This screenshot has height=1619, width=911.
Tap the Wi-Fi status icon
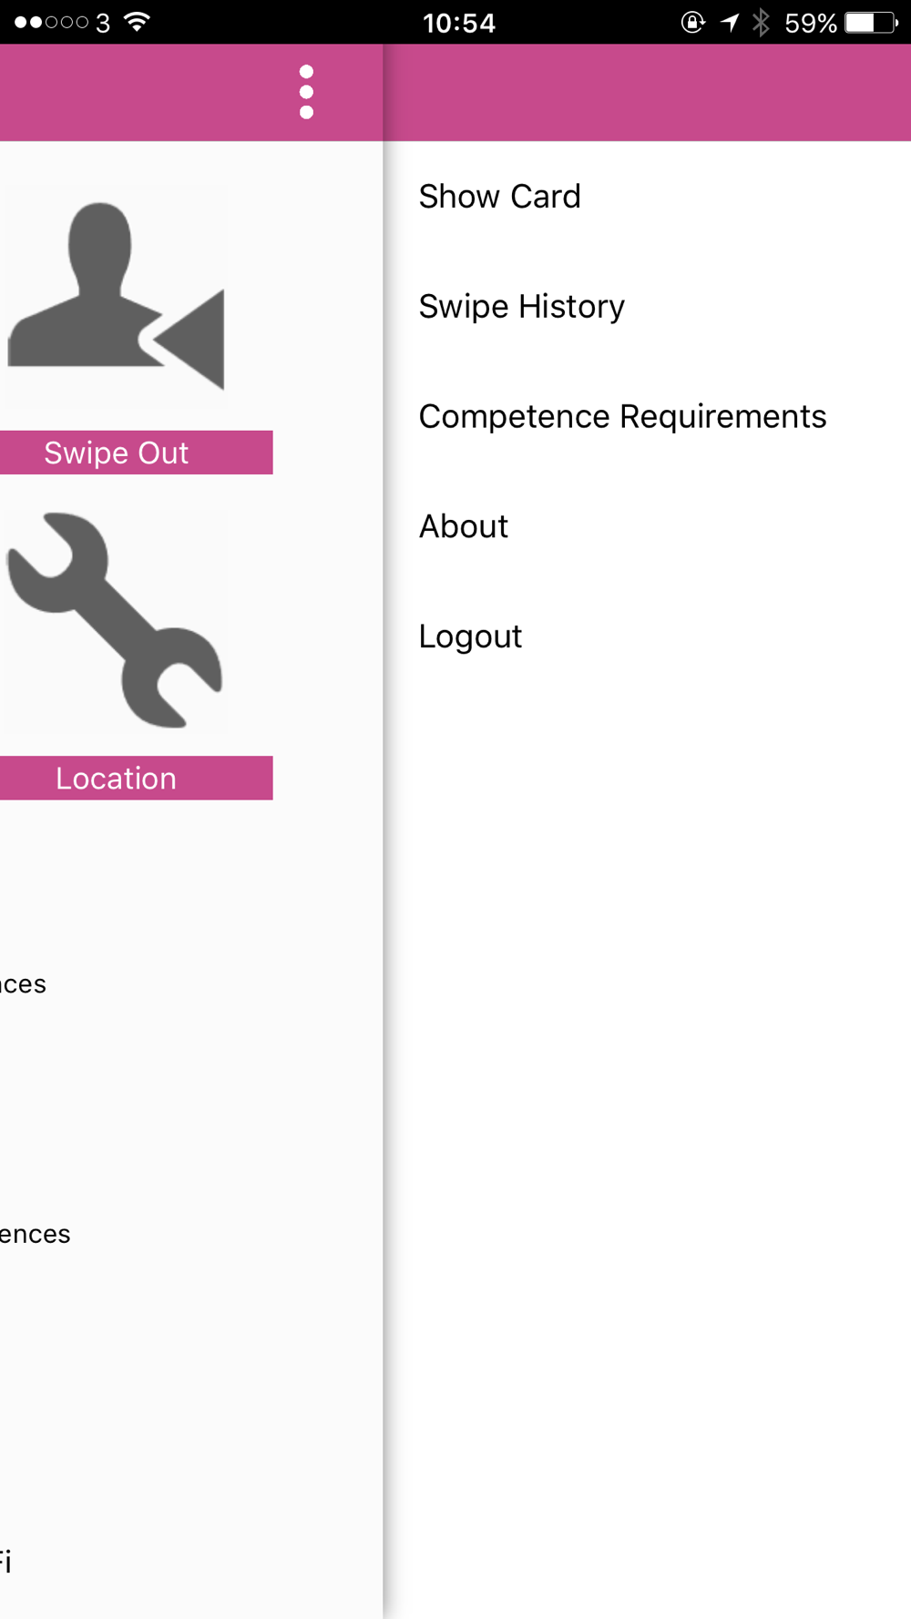pyautogui.click(x=137, y=22)
